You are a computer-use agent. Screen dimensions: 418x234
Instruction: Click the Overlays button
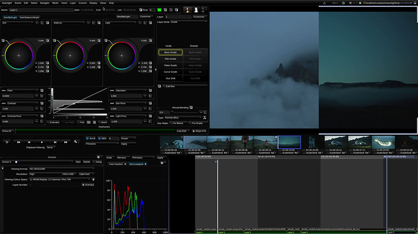click(x=88, y=184)
